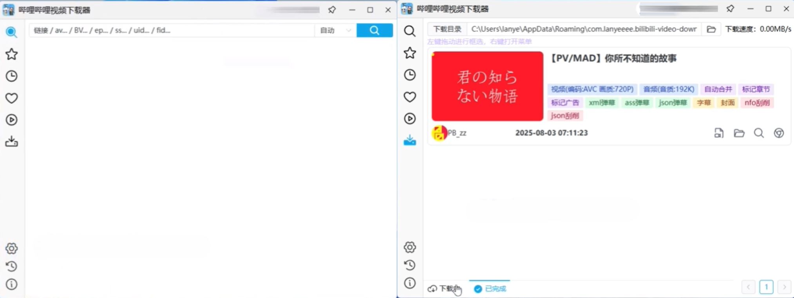Open watch-later clock in left window sidebar
This screenshot has height=298, width=794.
11,76
